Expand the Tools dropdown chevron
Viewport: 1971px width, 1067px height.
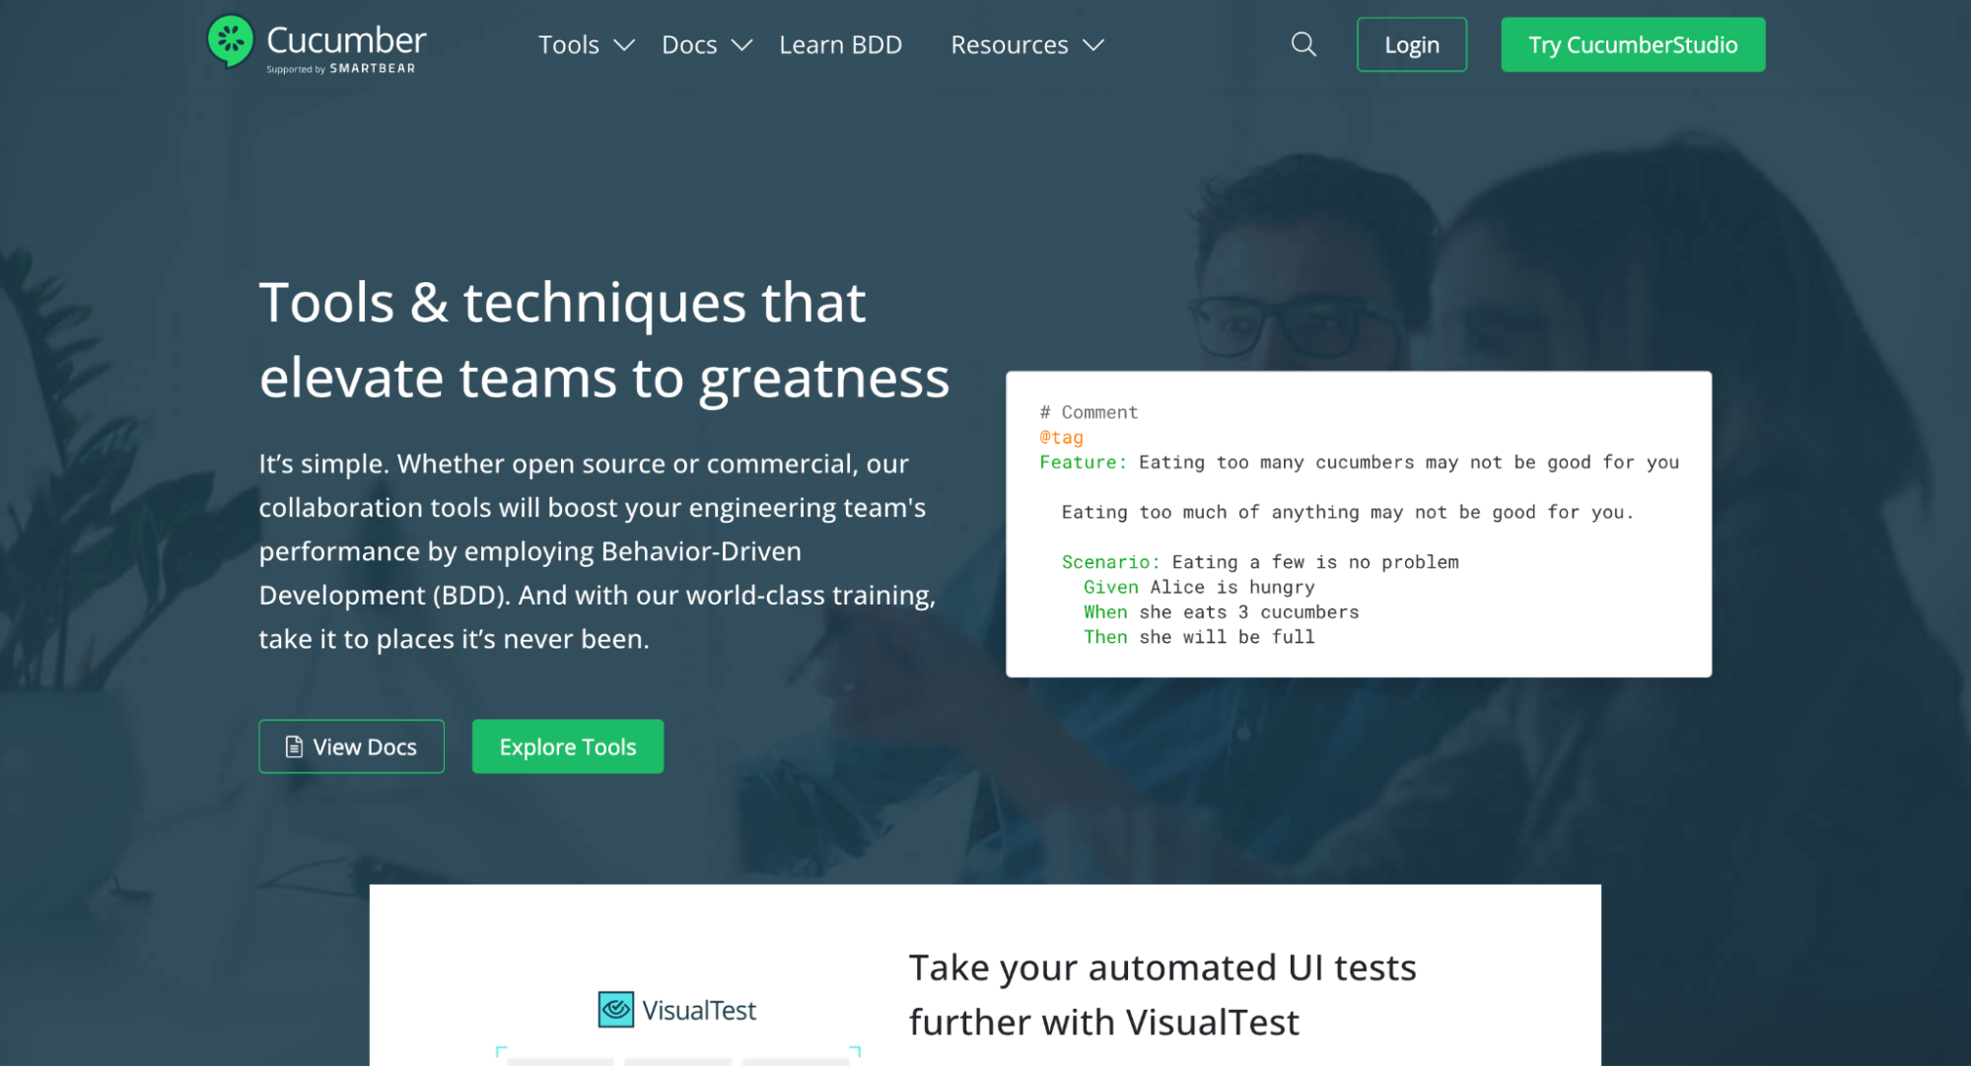(624, 45)
